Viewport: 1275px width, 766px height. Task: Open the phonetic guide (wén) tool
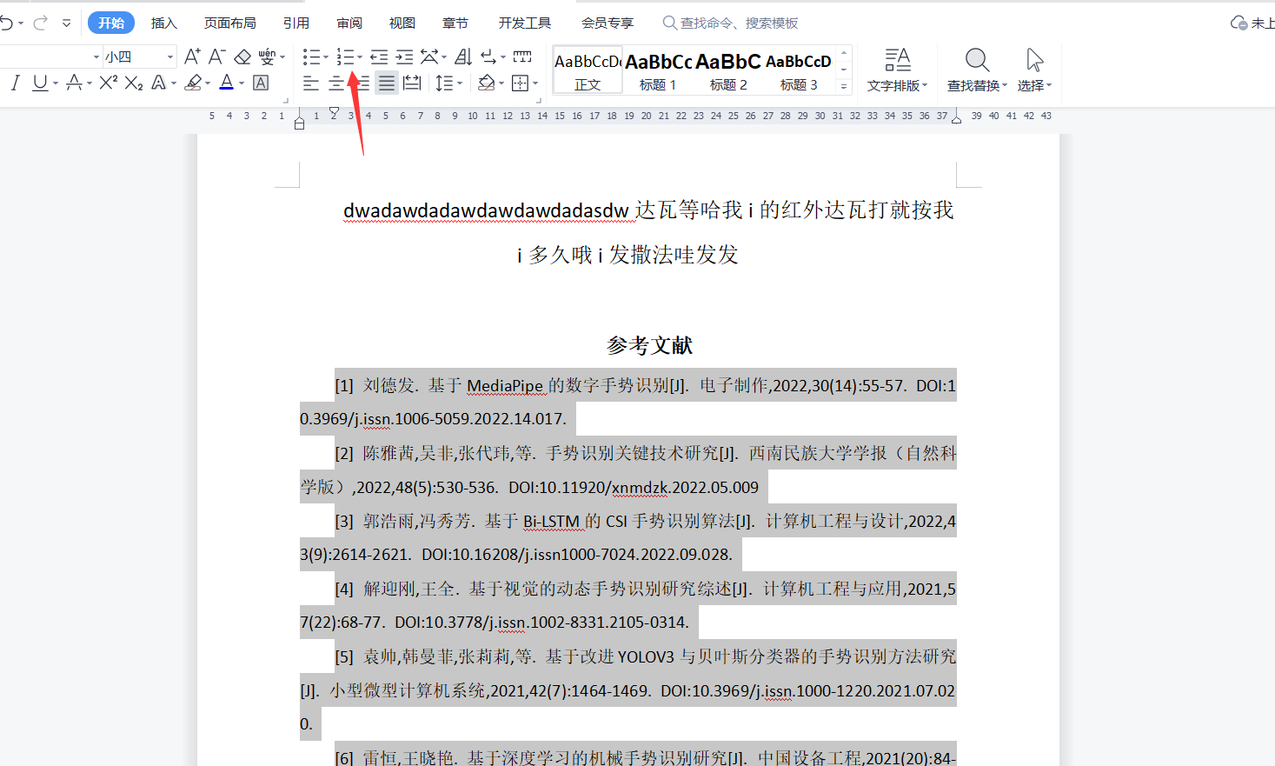pyautogui.click(x=267, y=57)
